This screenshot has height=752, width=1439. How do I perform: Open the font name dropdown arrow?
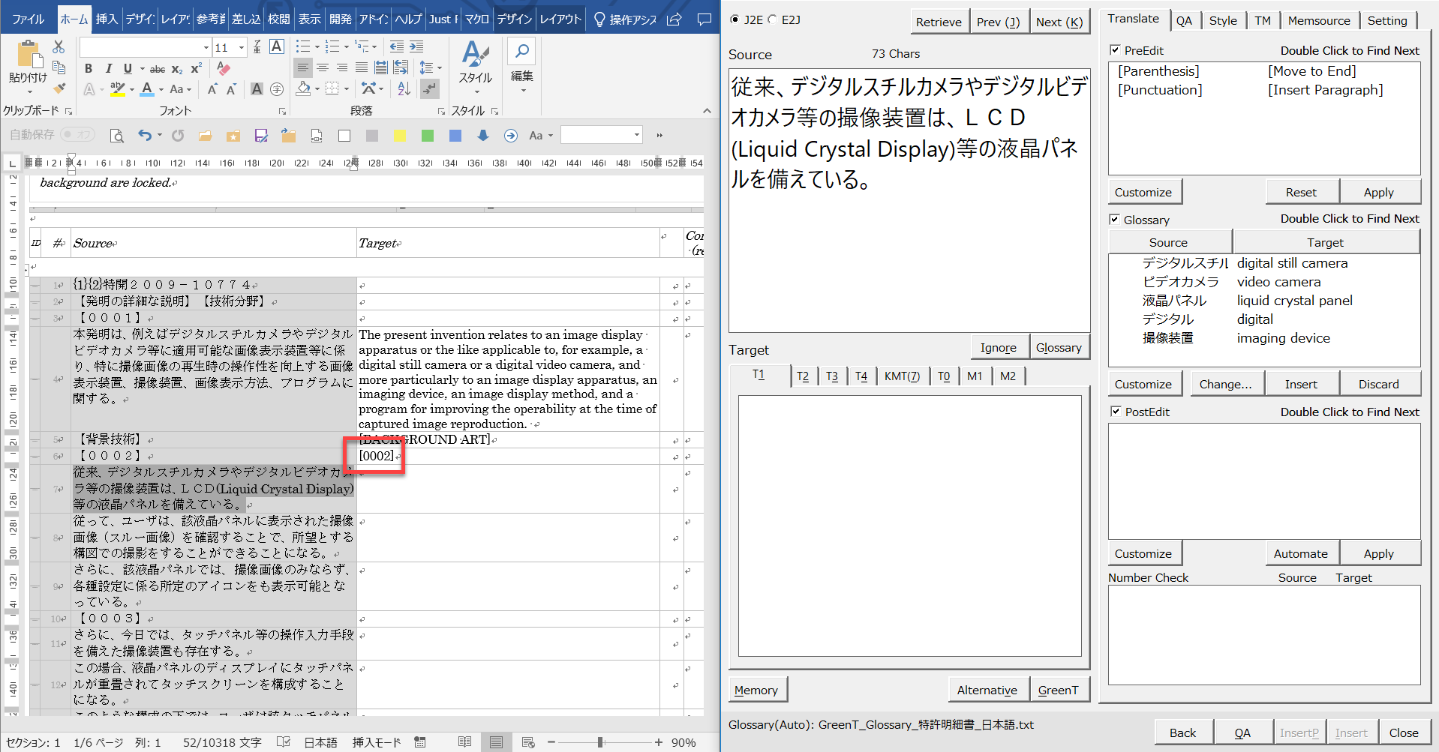click(206, 47)
